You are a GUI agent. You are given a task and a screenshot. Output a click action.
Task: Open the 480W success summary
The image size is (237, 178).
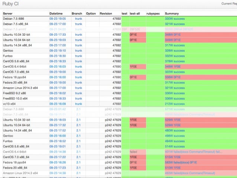coord(175,130)
